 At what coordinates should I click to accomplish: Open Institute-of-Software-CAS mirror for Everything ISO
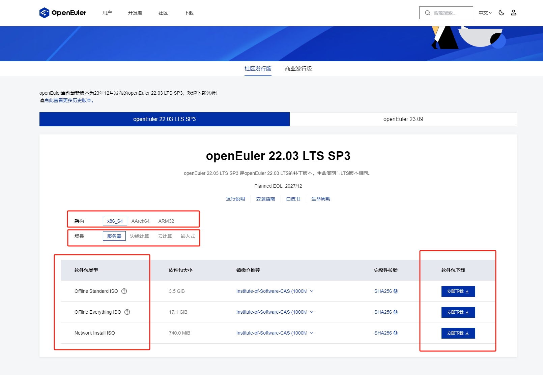271,312
